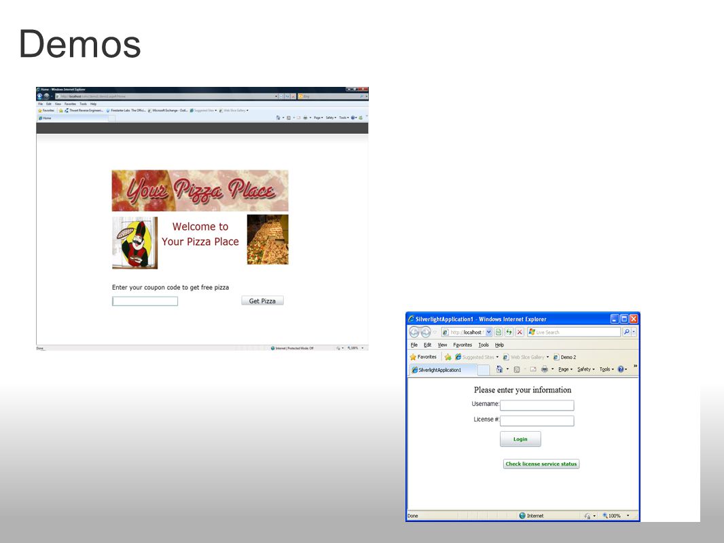
Task: Open Microsoft Exchange bookmark in Pizza window
Action: tap(168, 110)
